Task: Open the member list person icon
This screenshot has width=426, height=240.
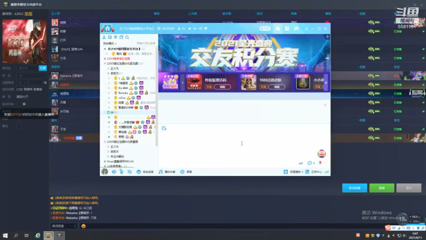Action: (x=104, y=37)
